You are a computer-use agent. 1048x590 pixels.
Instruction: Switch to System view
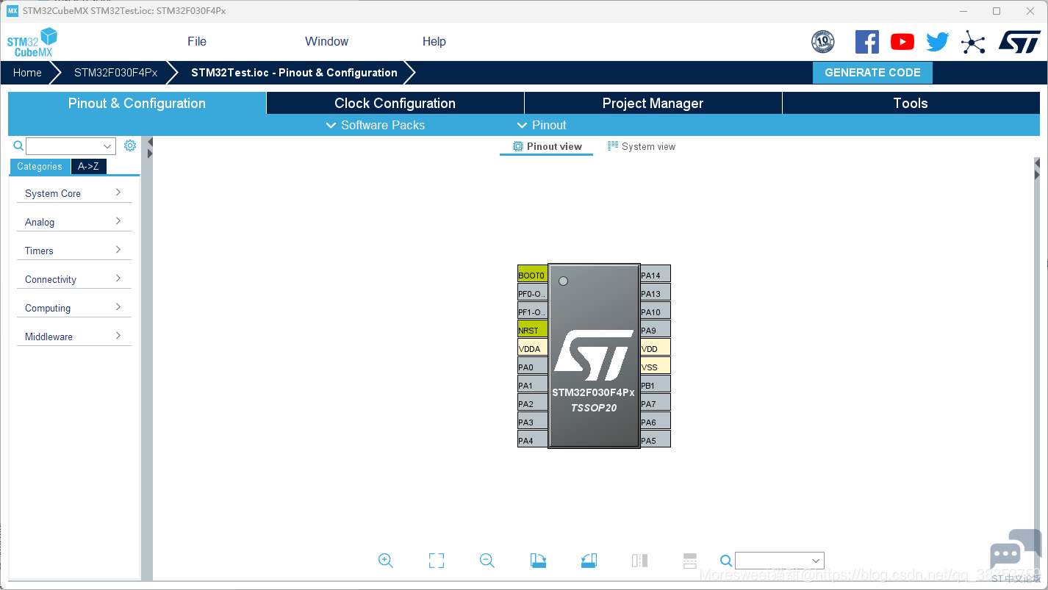pos(642,146)
